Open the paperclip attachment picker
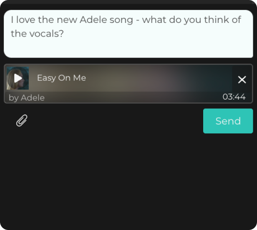 (x=22, y=120)
